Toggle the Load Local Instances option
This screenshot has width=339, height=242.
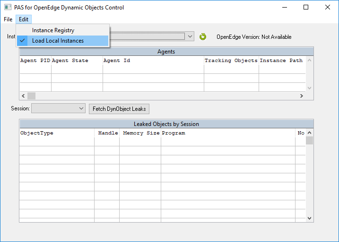[62, 41]
